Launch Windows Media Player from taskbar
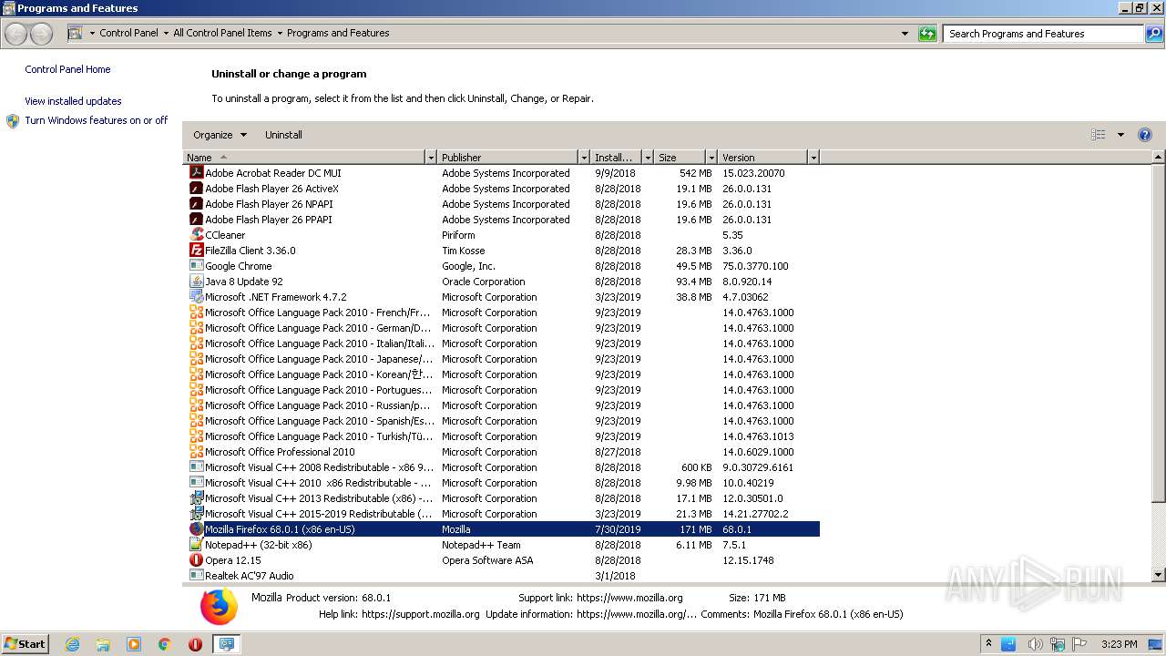 point(134,644)
